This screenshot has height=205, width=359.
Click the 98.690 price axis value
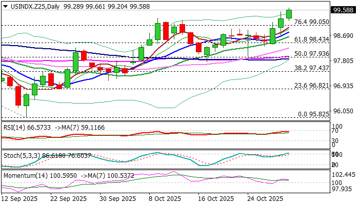344,36
